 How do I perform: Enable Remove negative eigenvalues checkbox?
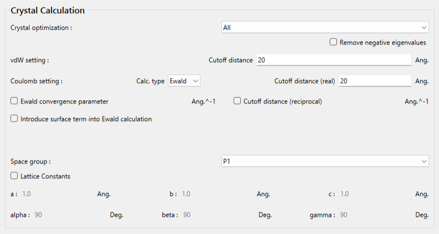point(334,42)
